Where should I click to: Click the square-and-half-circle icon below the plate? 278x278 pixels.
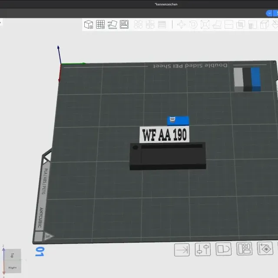click(x=223, y=249)
